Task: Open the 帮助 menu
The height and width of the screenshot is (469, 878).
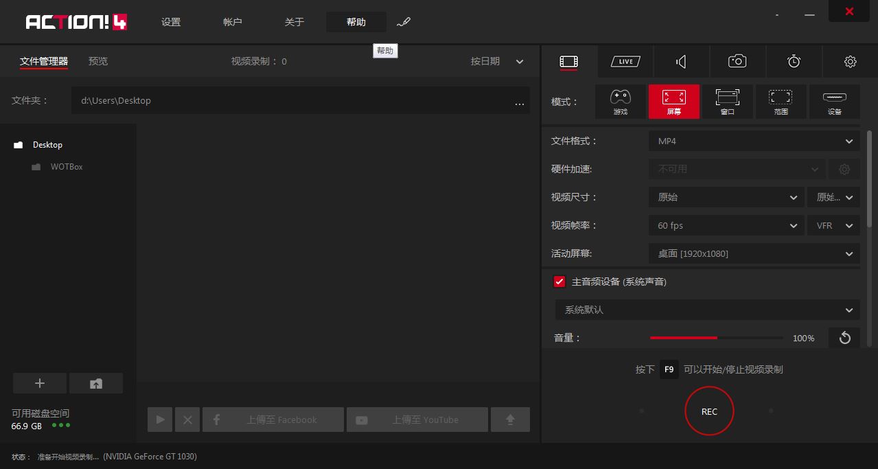Action: click(356, 22)
